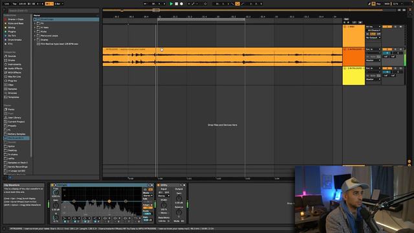This screenshot has width=414, height=233.
Task: Toggle Utility Bass Mono switch
Action: tap(164, 217)
